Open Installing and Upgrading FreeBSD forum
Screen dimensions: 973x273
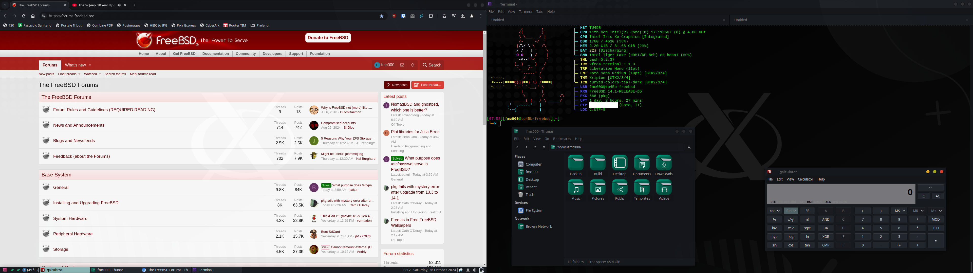(86, 203)
